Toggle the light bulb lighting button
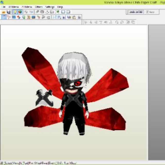The image size is (165, 165). point(15,12)
